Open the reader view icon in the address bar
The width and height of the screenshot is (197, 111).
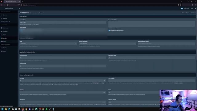tap(179, 5)
